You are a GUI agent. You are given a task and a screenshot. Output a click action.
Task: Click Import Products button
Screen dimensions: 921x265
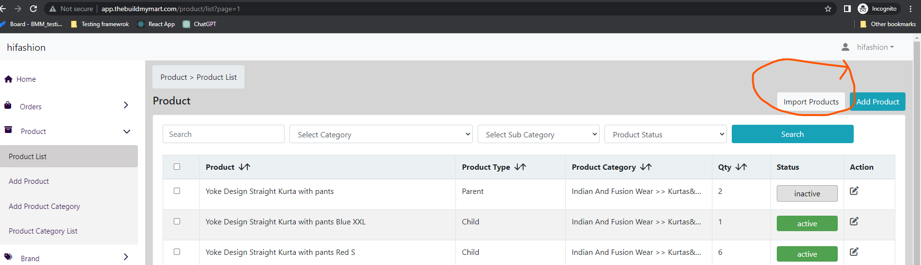[811, 102]
